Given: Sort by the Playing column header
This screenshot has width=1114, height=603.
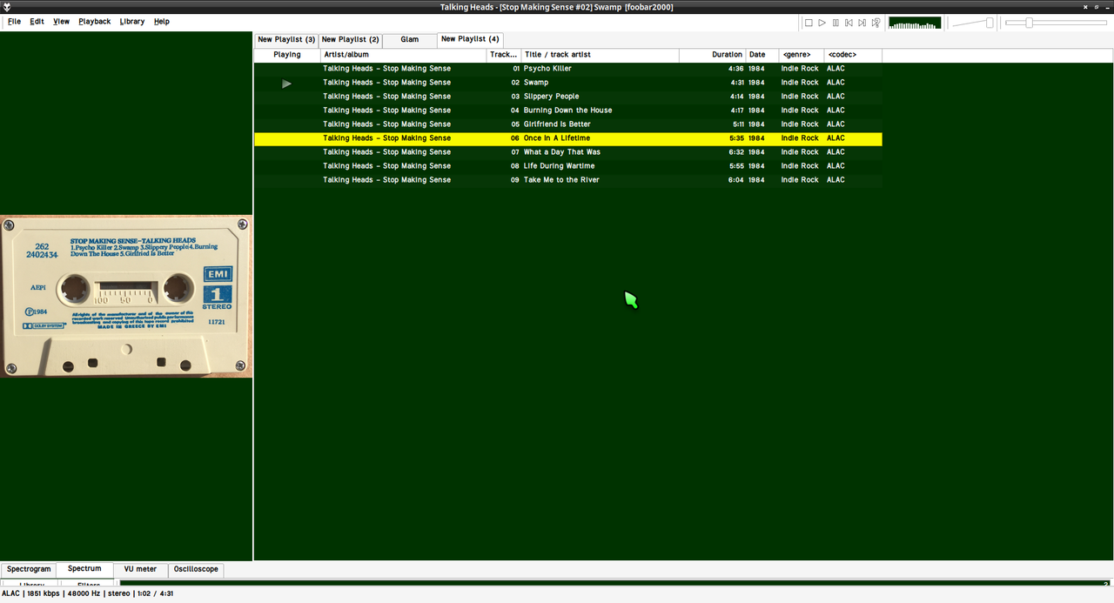Looking at the screenshot, I should click(287, 55).
